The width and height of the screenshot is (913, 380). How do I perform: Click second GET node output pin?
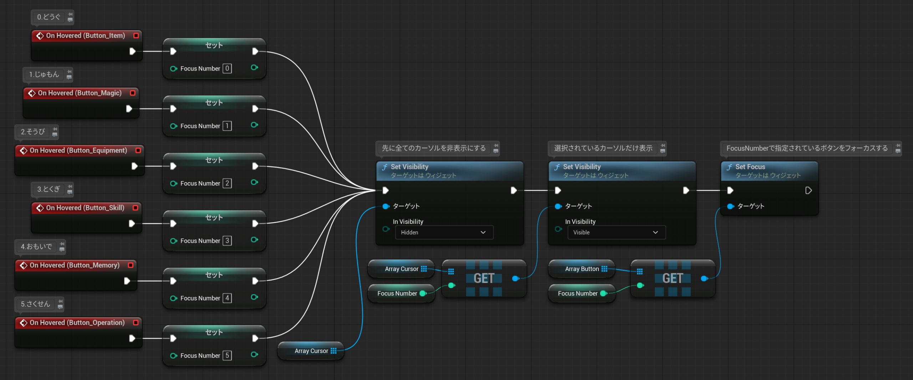pos(704,278)
